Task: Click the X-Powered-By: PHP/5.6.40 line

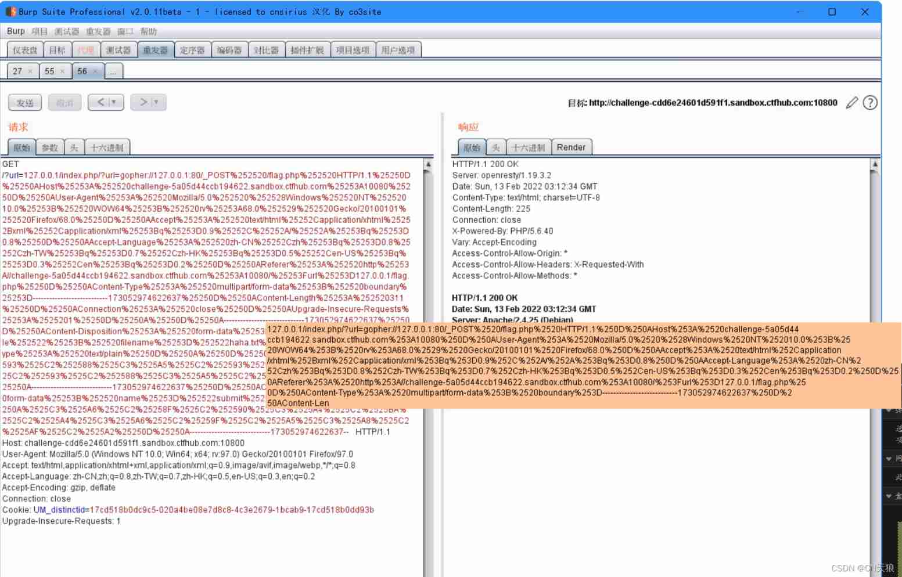Action: [502, 230]
